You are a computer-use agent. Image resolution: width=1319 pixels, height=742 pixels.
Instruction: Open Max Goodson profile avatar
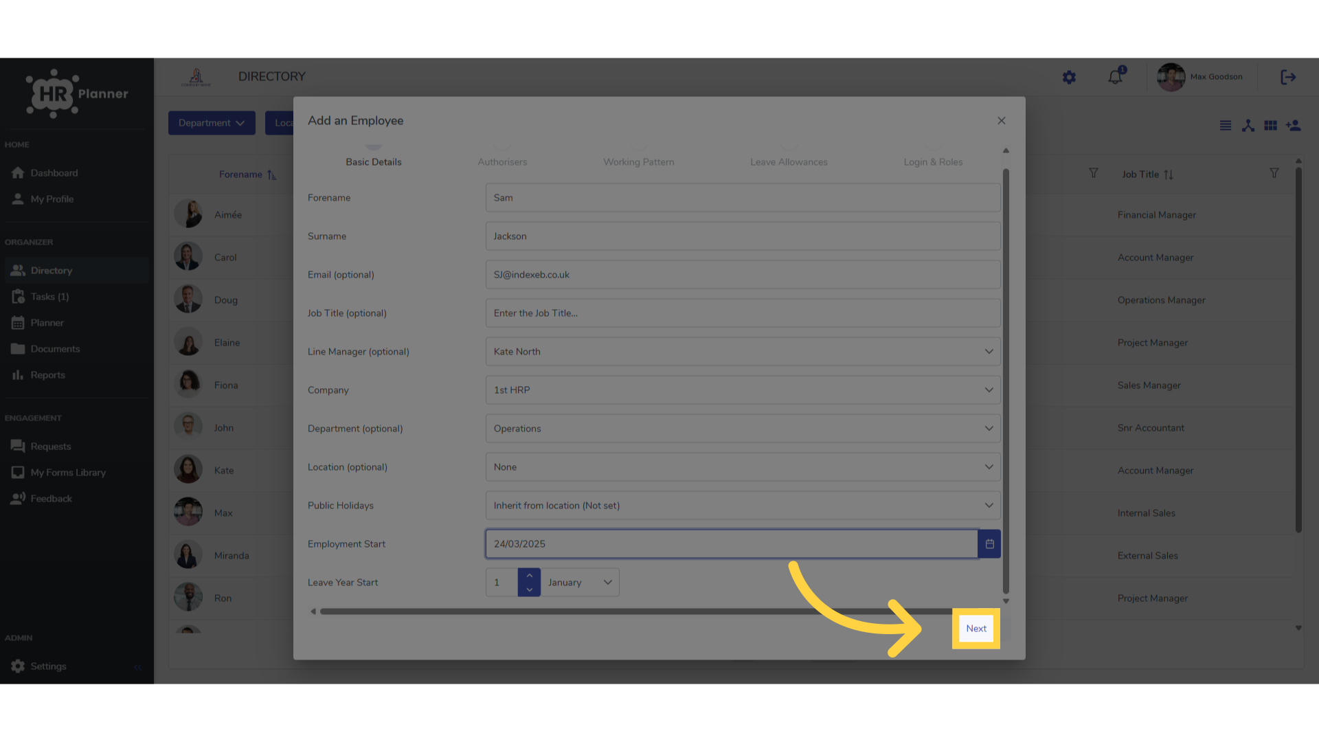tap(1171, 77)
